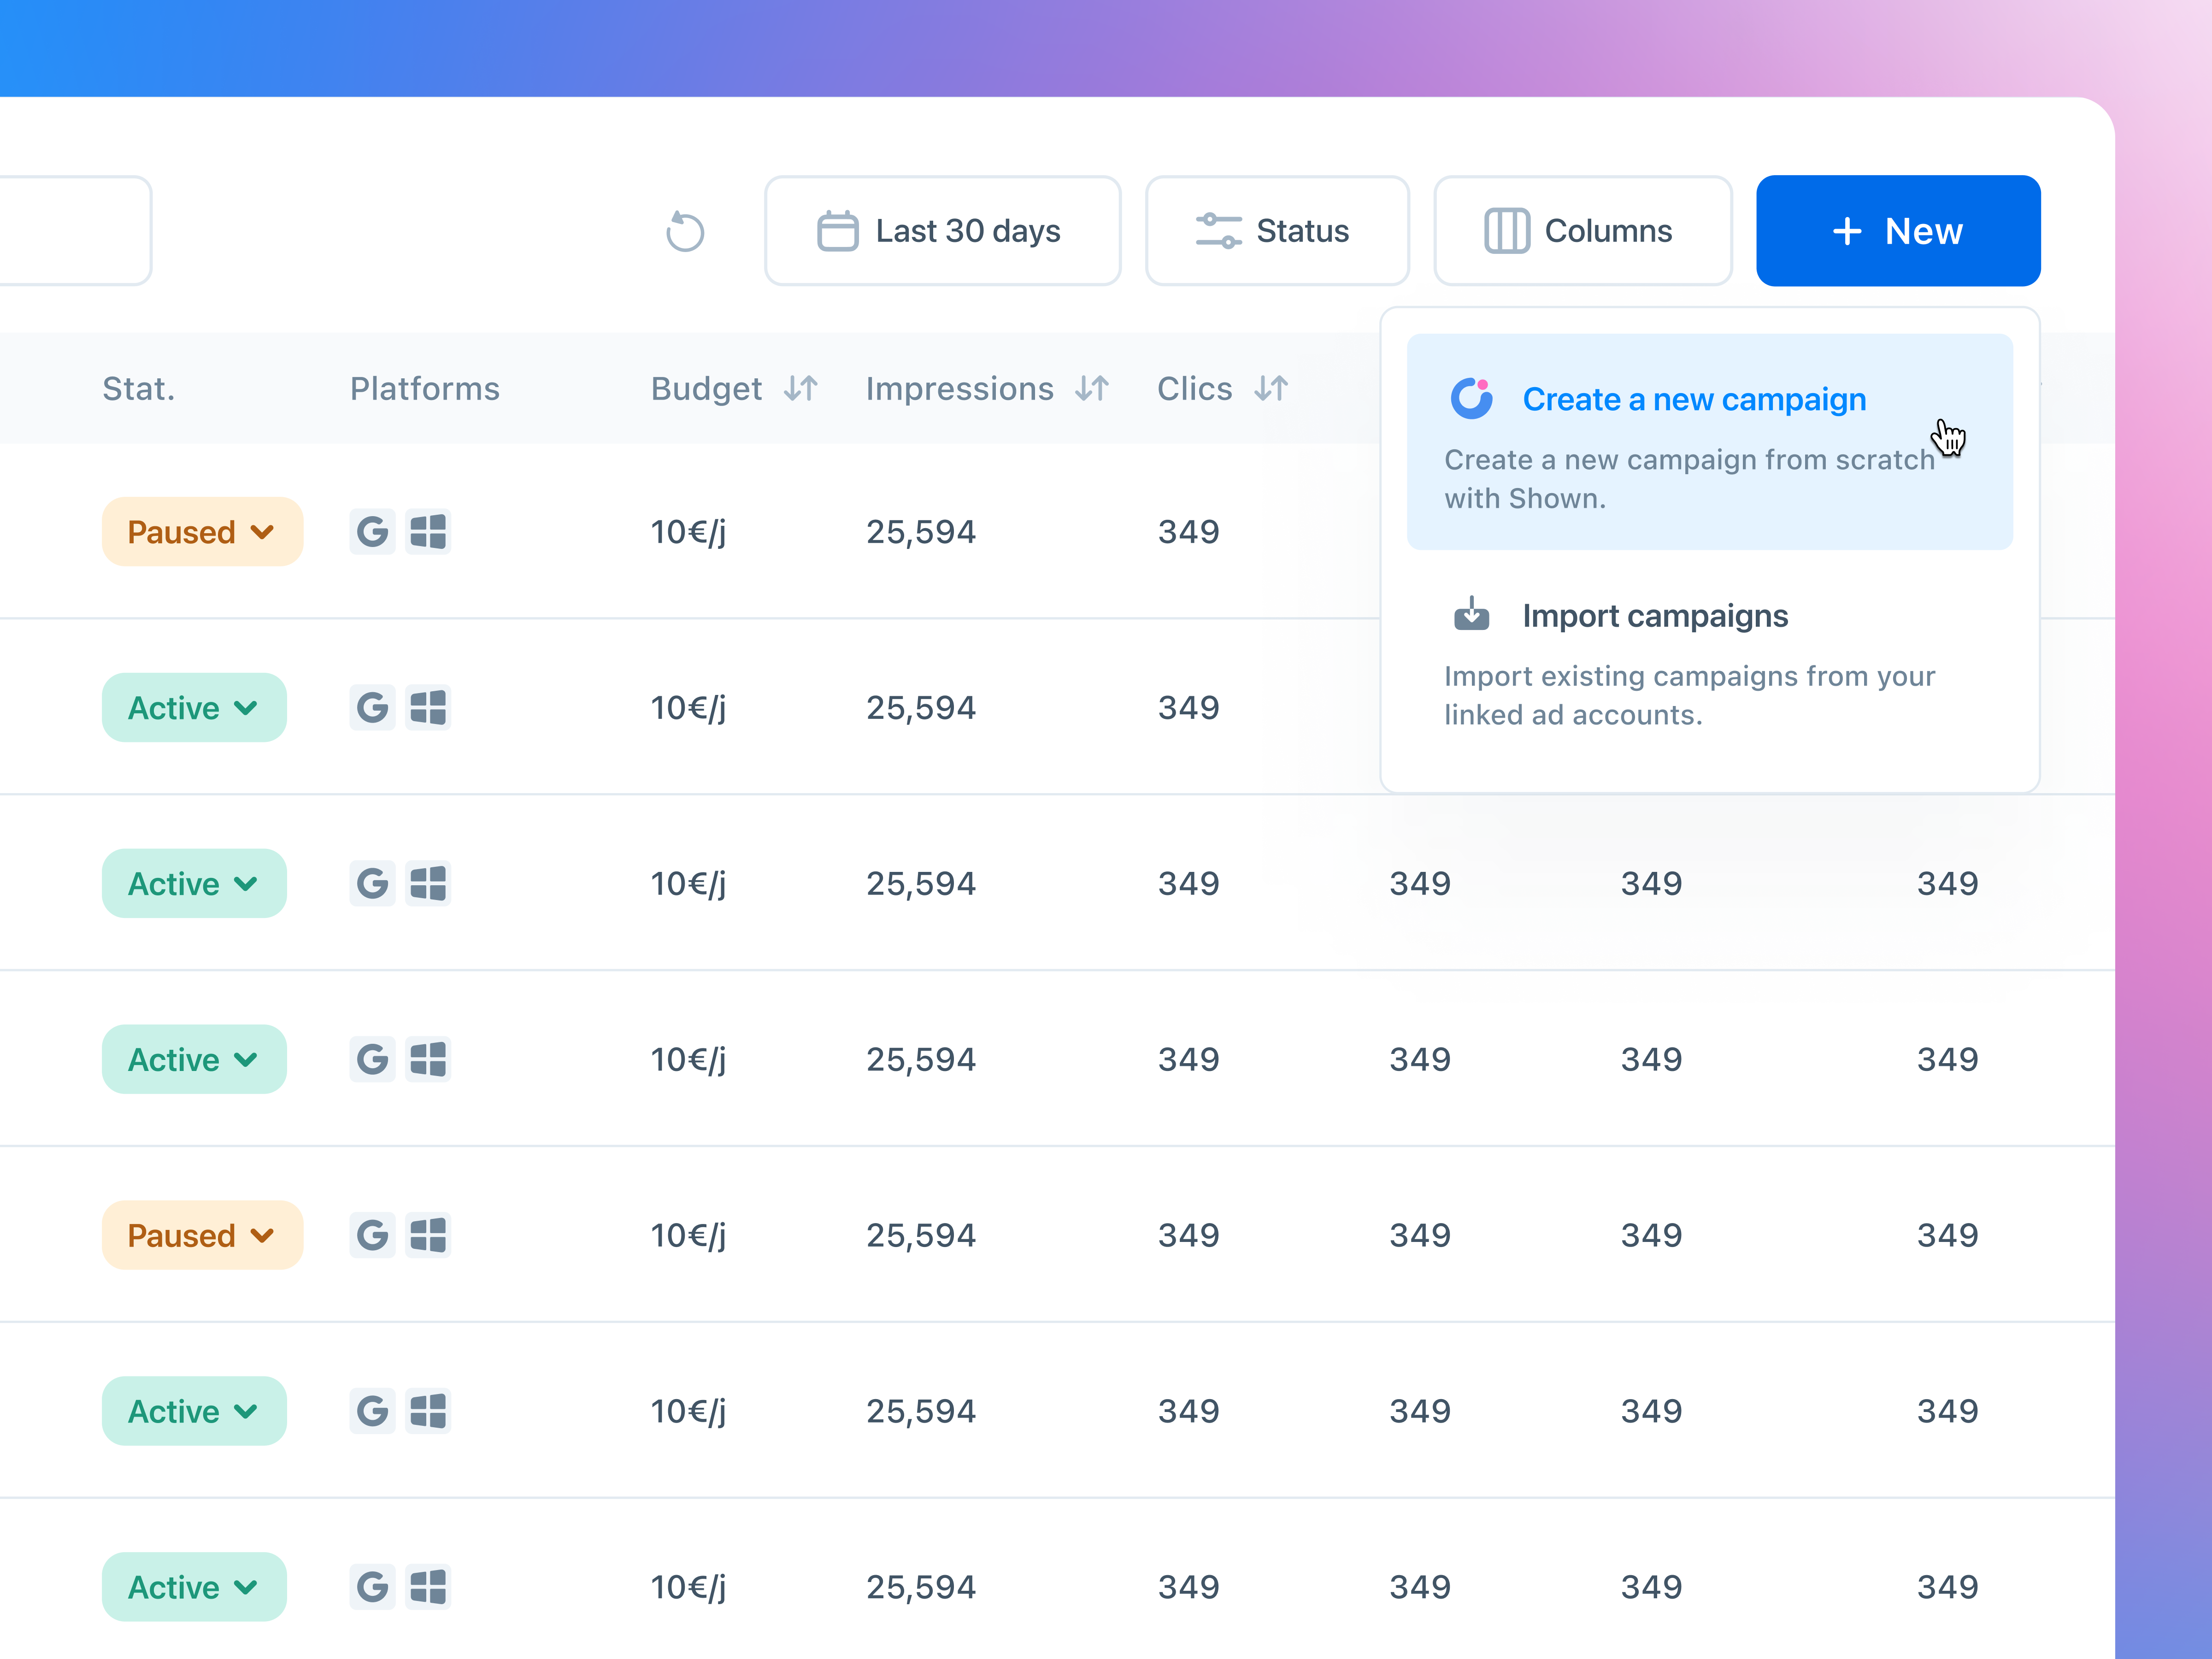This screenshot has width=2212, height=1659.
Task: Choose Import campaigns from the menu
Action: tap(1655, 615)
